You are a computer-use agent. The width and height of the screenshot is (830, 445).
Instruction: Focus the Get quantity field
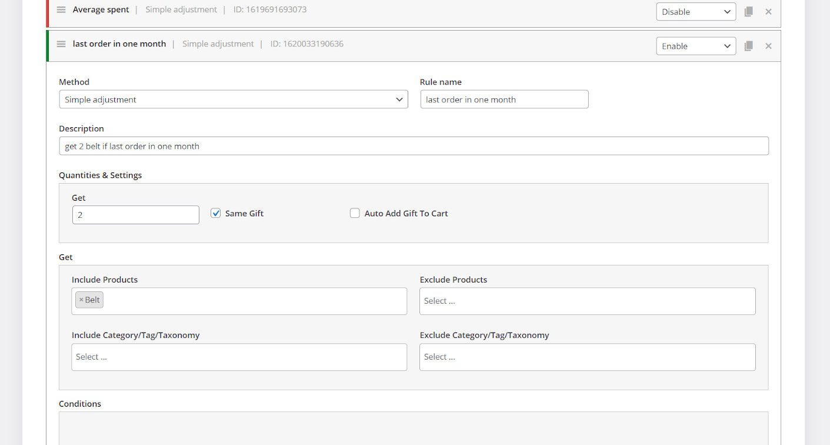pos(135,215)
